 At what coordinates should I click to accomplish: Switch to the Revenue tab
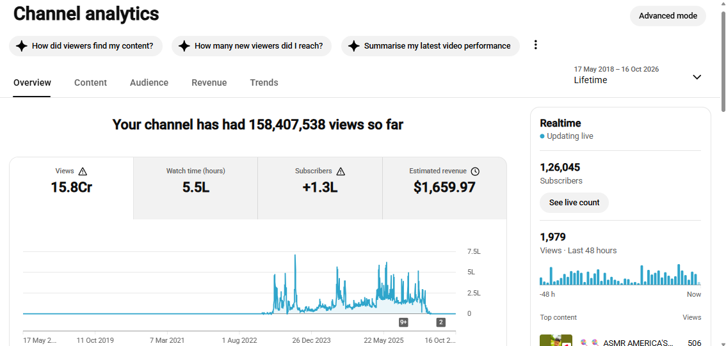[209, 83]
